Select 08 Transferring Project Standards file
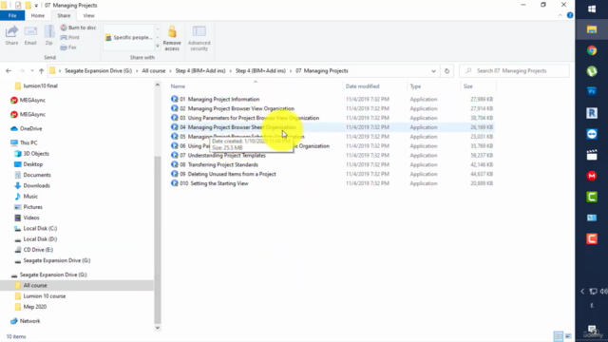The height and width of the screenshot is (342, 608). (218, 164)
